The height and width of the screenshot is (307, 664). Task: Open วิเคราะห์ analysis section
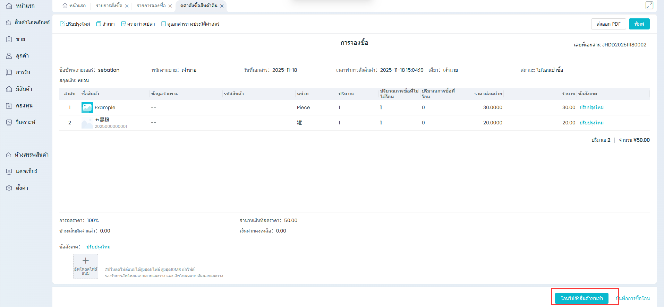click(25, 122)
